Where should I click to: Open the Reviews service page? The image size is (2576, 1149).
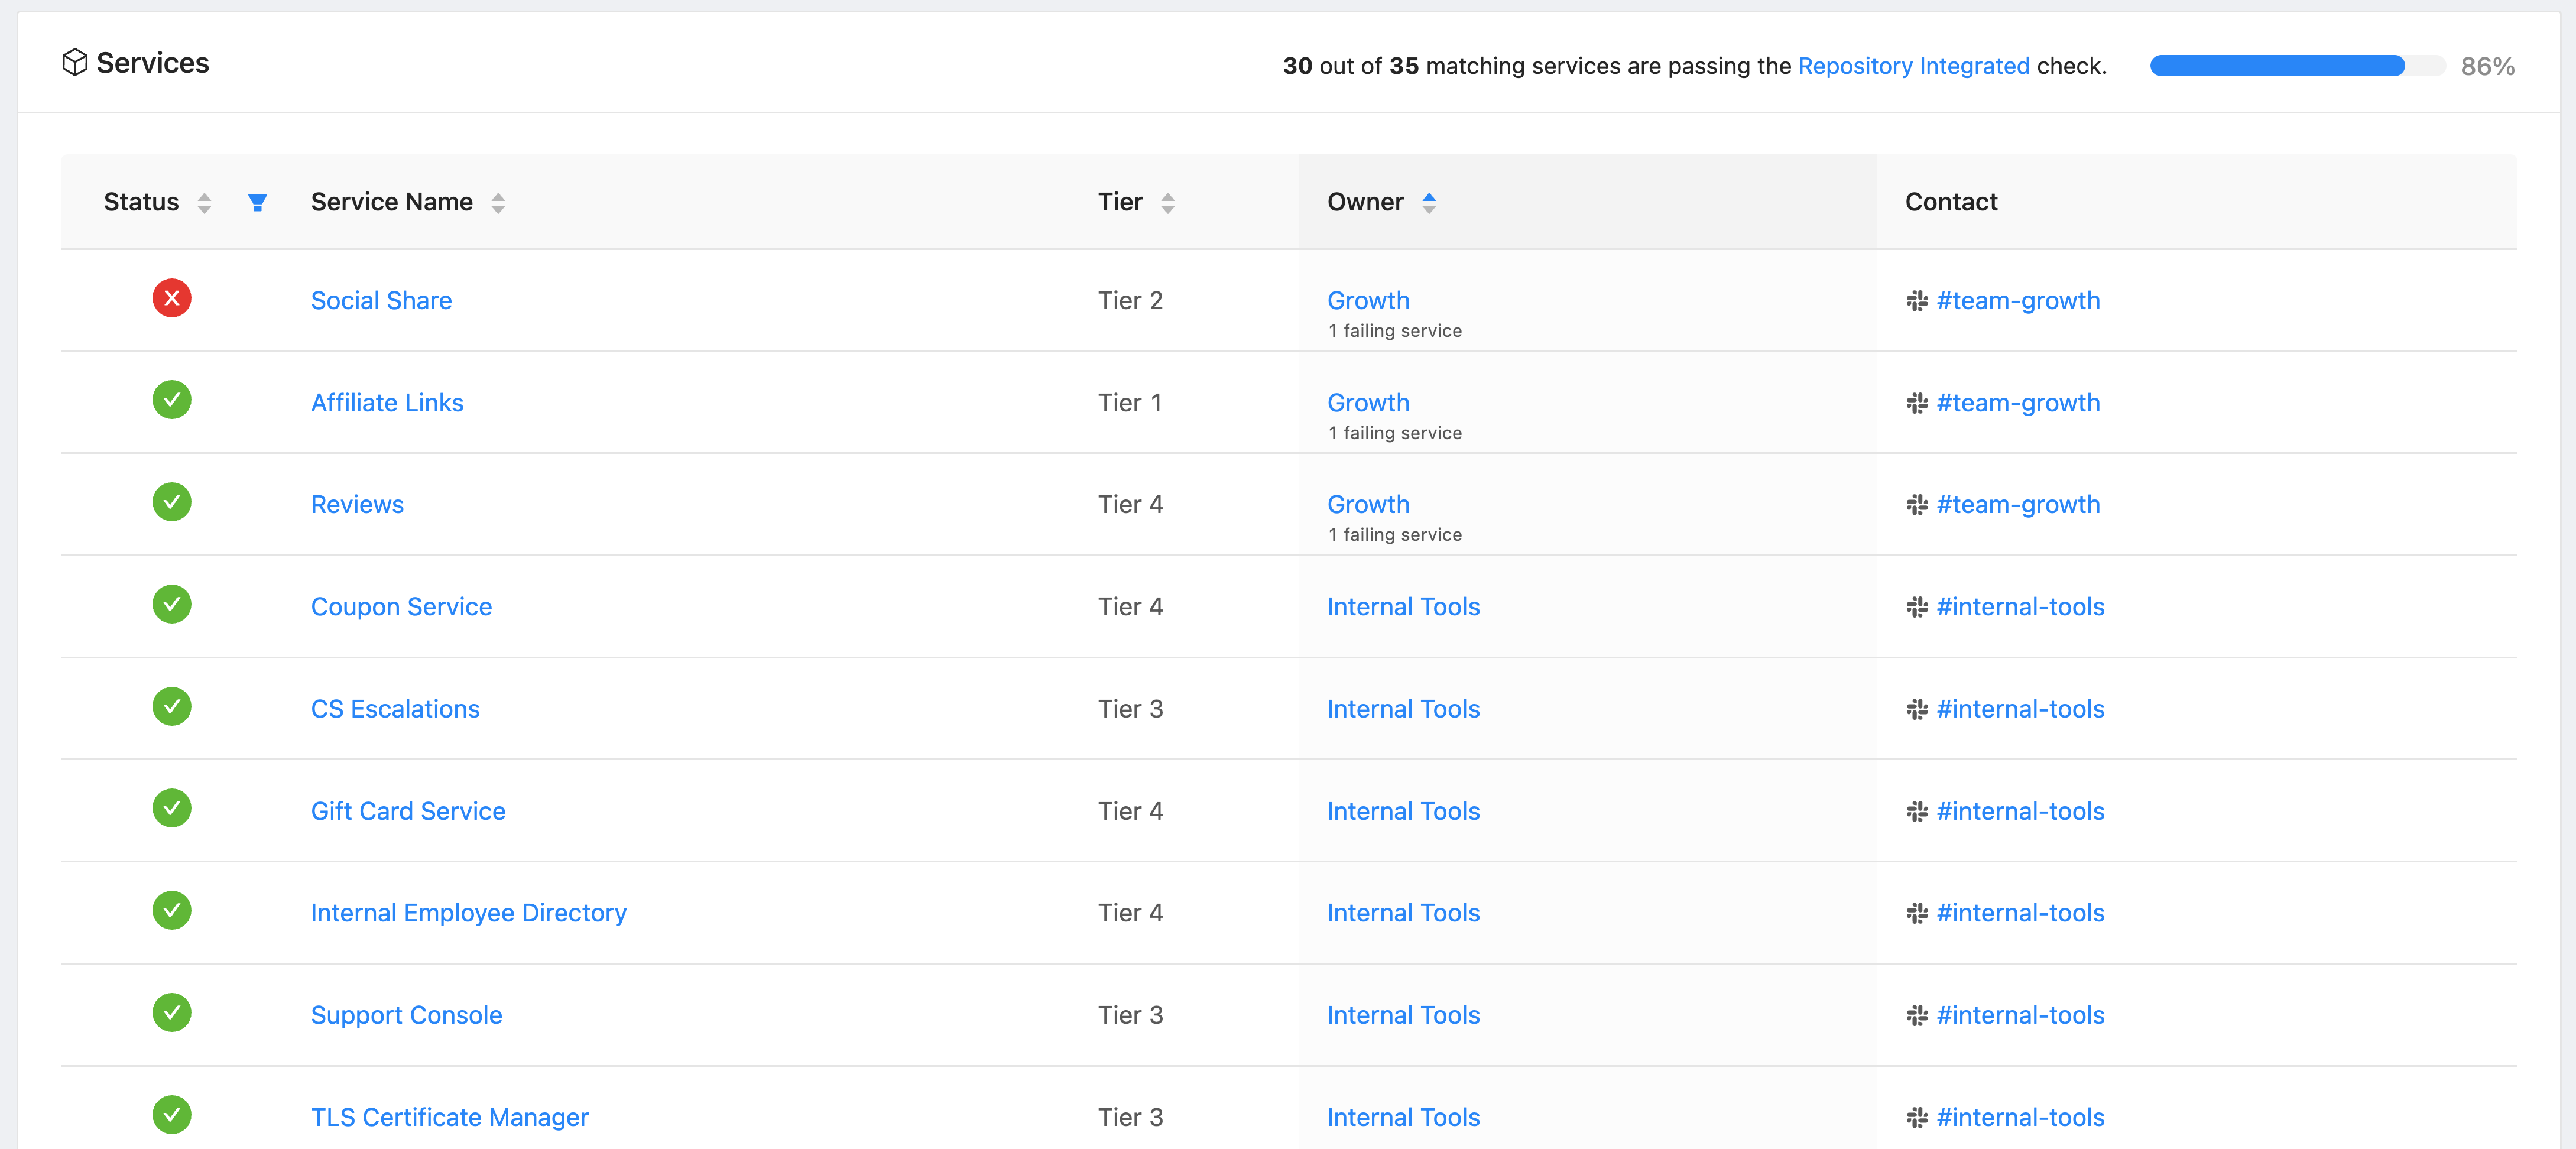click(x=357, y=505)
